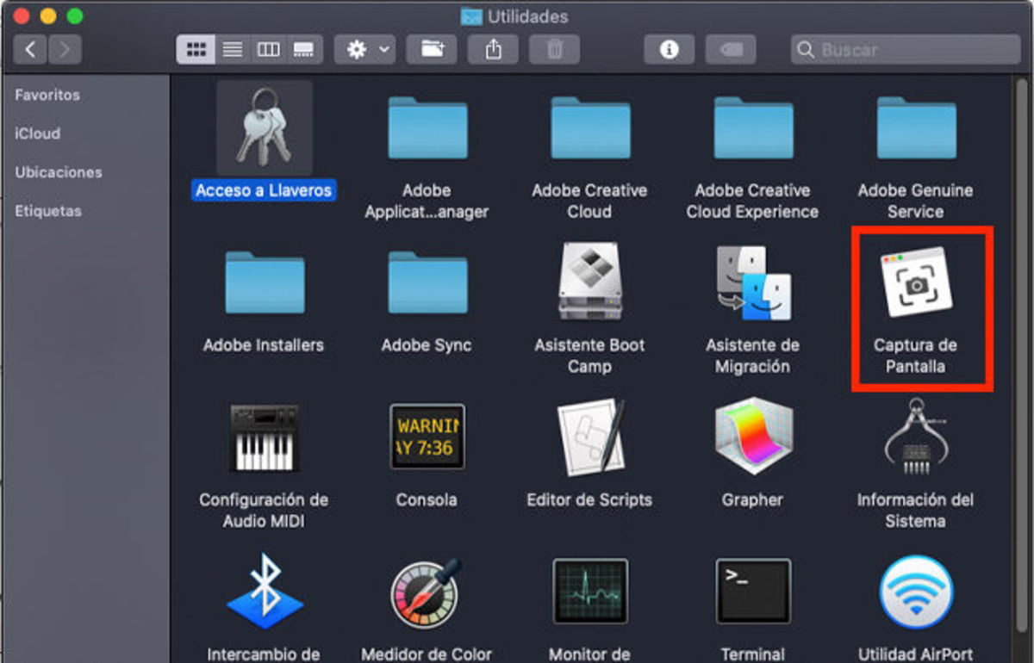
Task: Go back with the back arrow
Action: (30, 49)
